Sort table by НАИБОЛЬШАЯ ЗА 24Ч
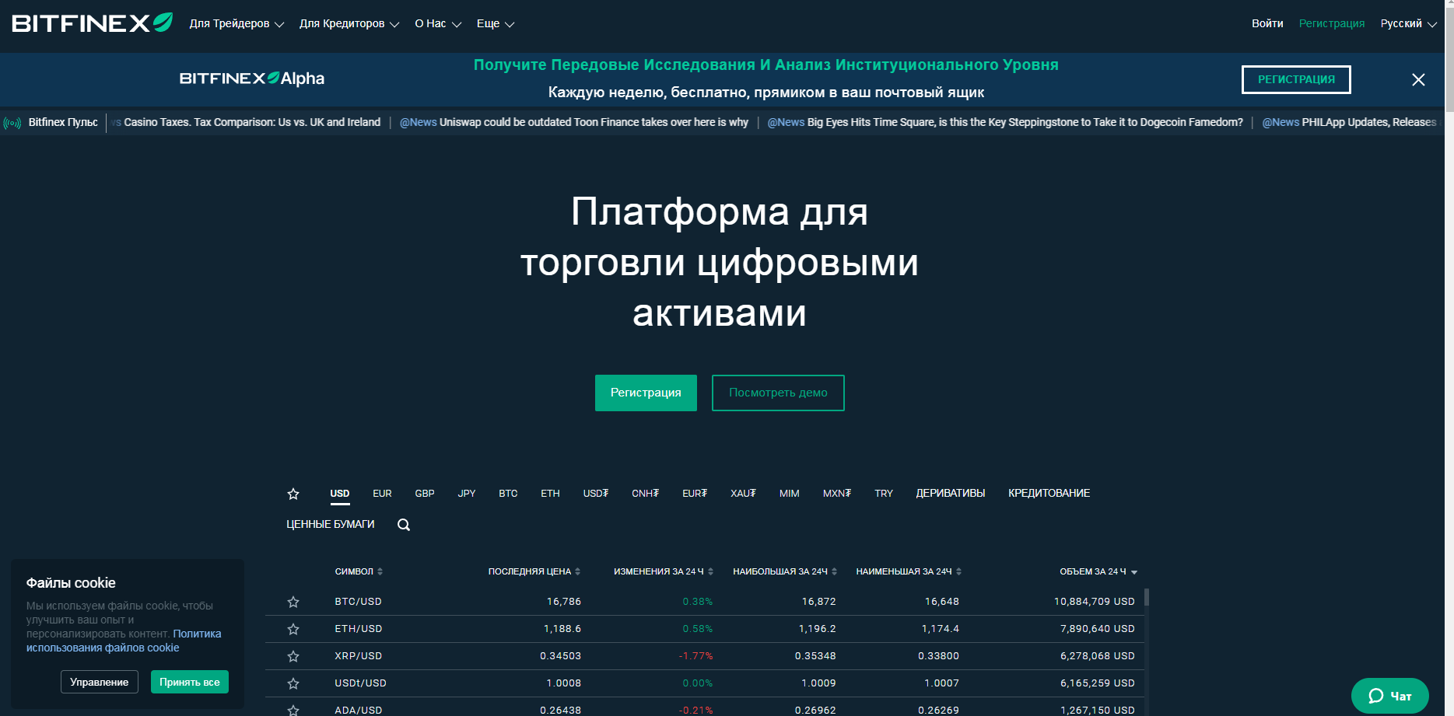The image size is (1454, 716). pos(784,571)
